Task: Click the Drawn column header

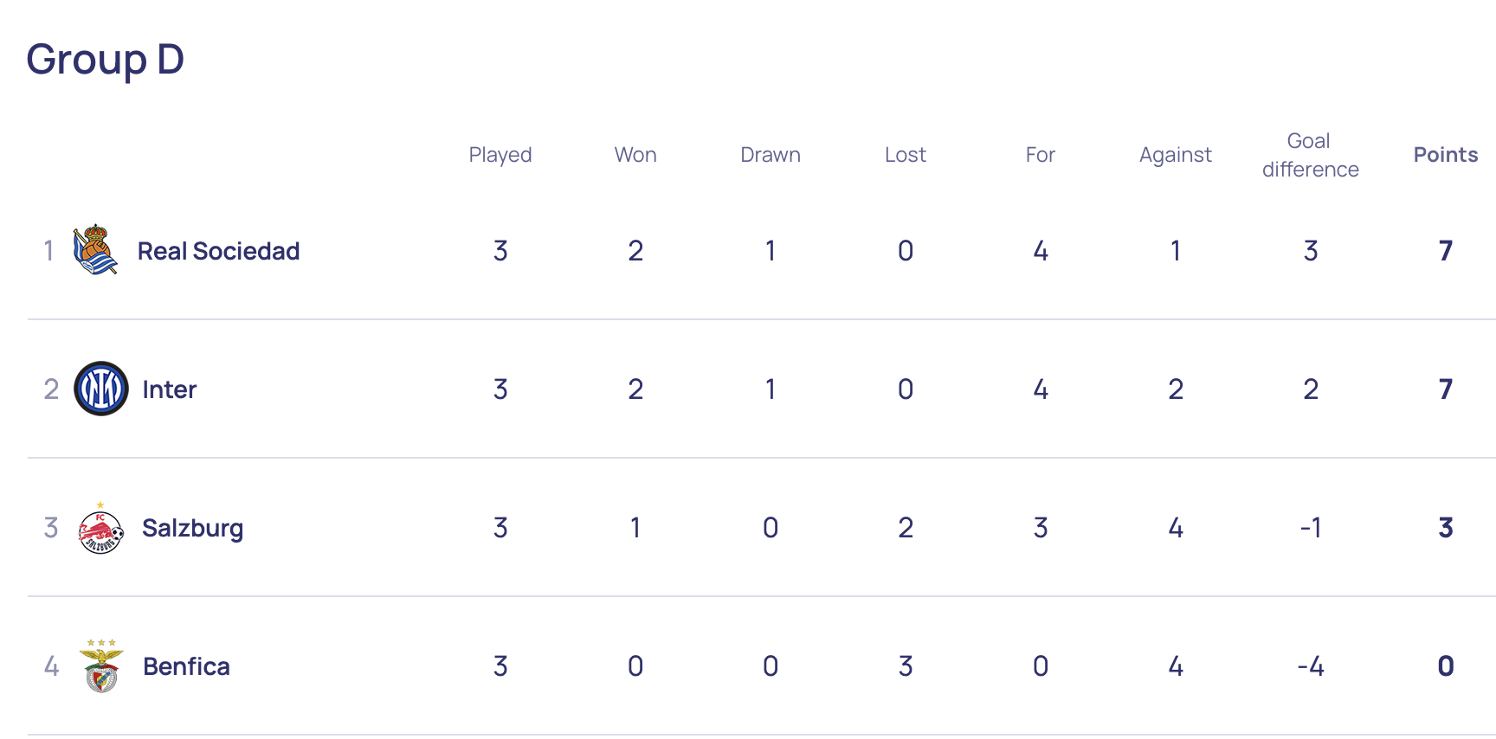Action: [x=771, y=155]
